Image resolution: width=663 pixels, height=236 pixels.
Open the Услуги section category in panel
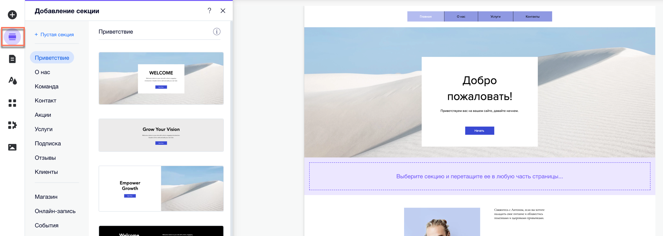click(44, 129)
